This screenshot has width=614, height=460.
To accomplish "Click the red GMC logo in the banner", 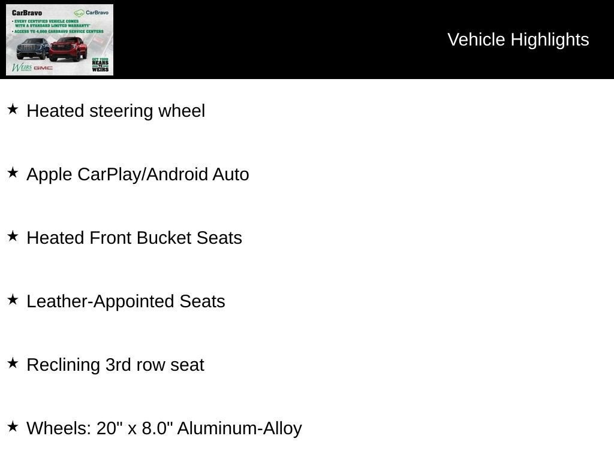I will click(43, 68).
